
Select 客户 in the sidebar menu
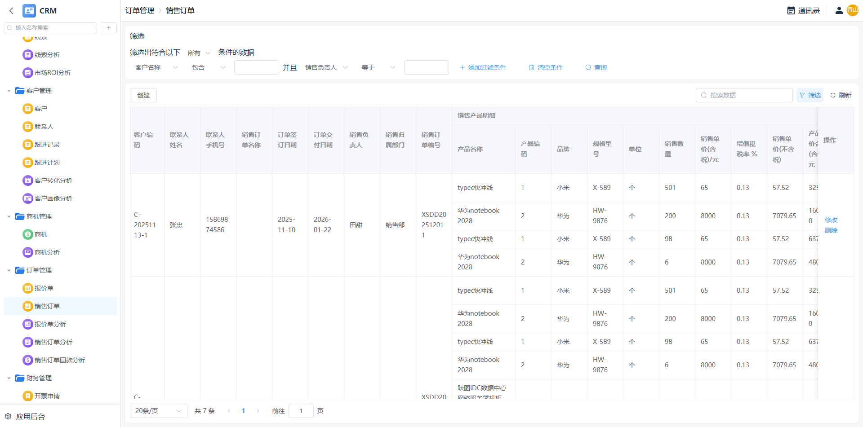[40, 109]
